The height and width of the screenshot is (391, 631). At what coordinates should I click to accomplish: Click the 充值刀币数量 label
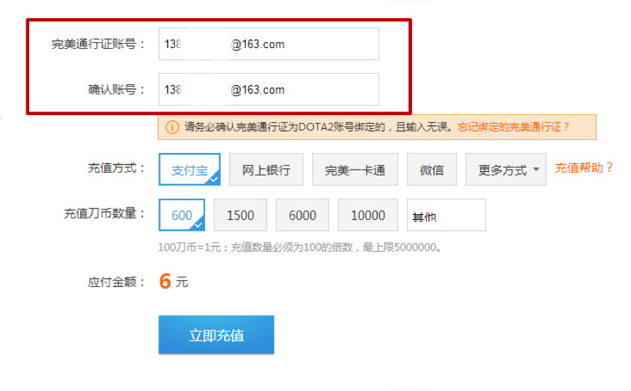(x=104, y=213)
